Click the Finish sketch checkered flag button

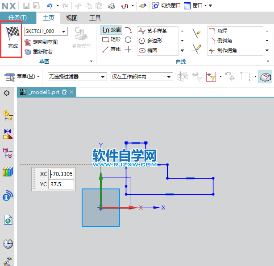pos(12,37)
